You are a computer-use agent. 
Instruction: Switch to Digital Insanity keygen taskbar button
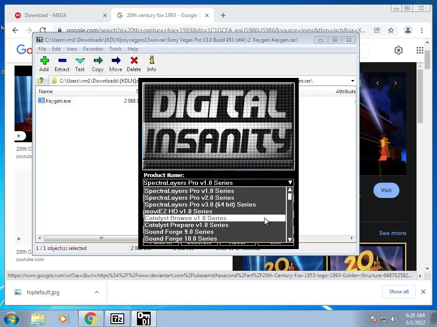[x=143, y=318]
